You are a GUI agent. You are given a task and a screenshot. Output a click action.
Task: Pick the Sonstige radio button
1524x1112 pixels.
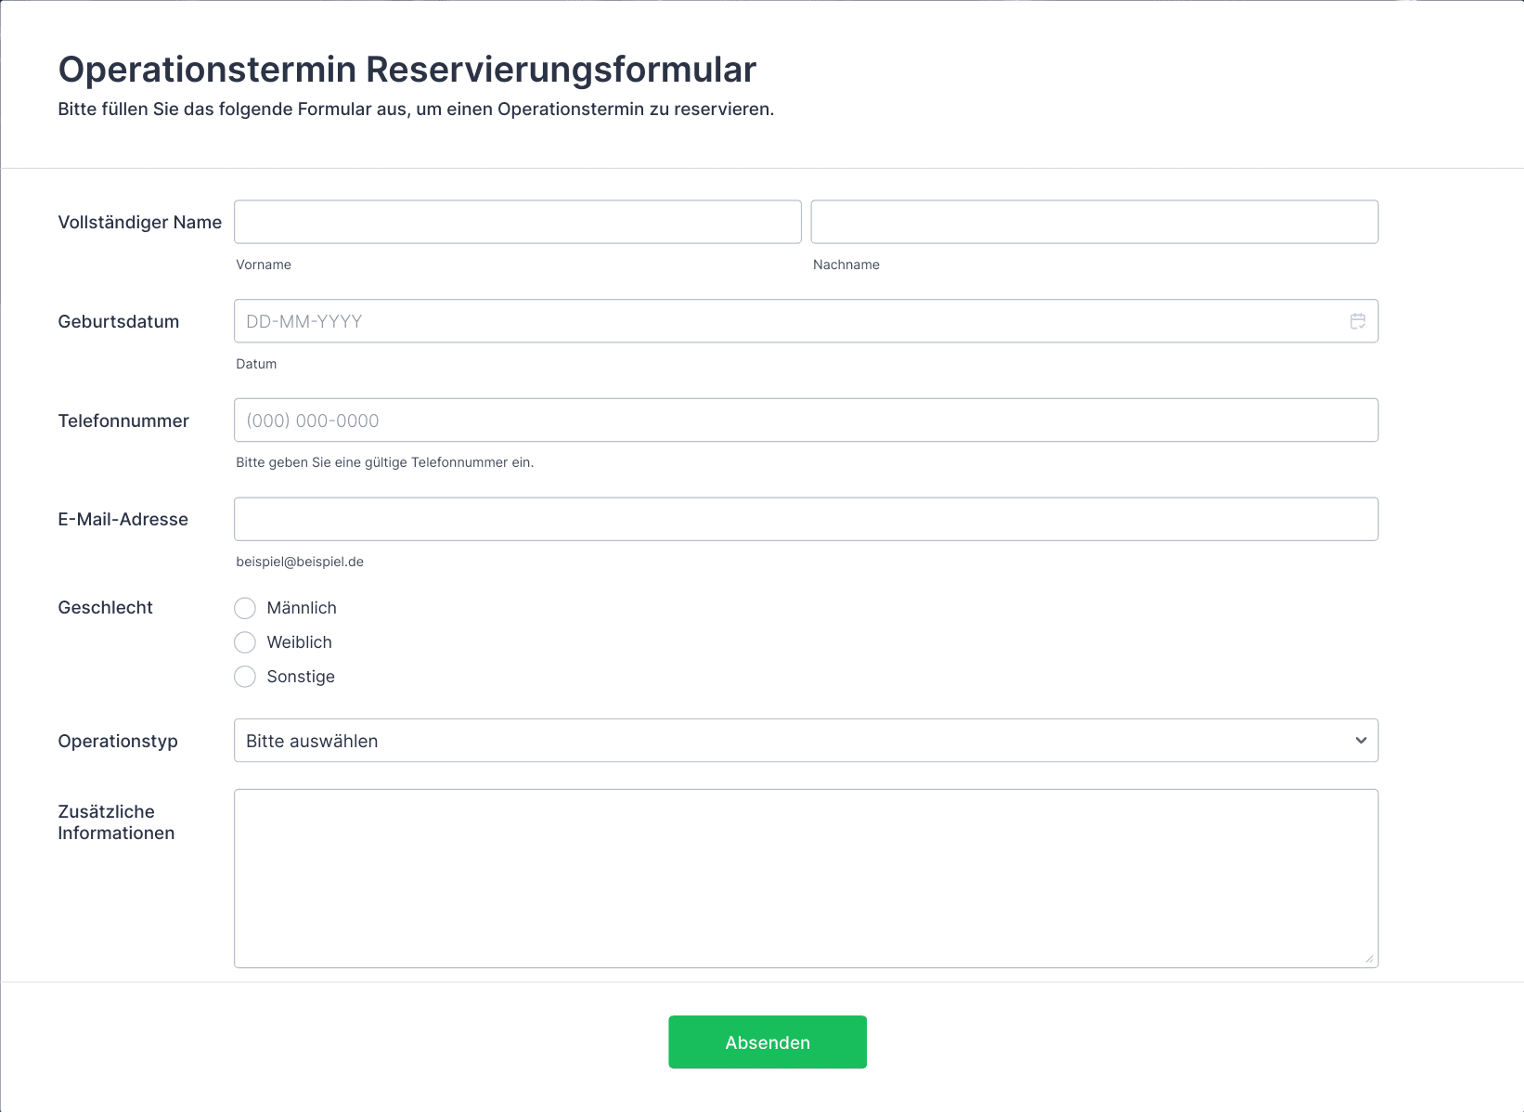[x=245, y=677]
